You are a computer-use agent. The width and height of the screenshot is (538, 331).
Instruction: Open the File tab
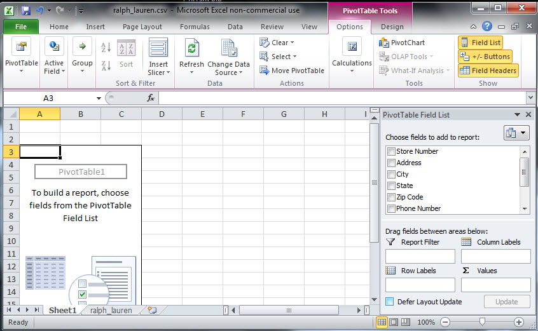(21, 27)
